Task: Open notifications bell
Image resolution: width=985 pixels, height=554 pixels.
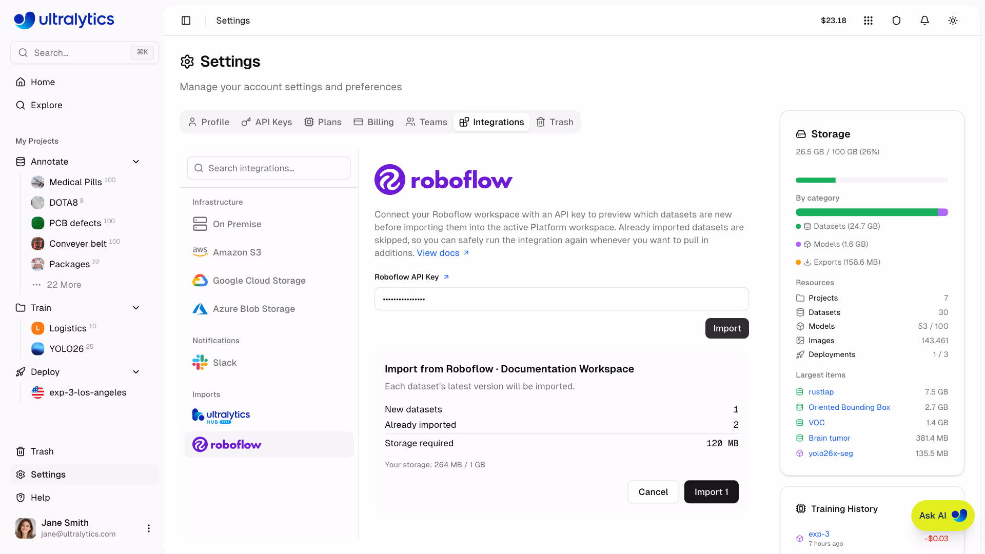Action: coord(924,21)
